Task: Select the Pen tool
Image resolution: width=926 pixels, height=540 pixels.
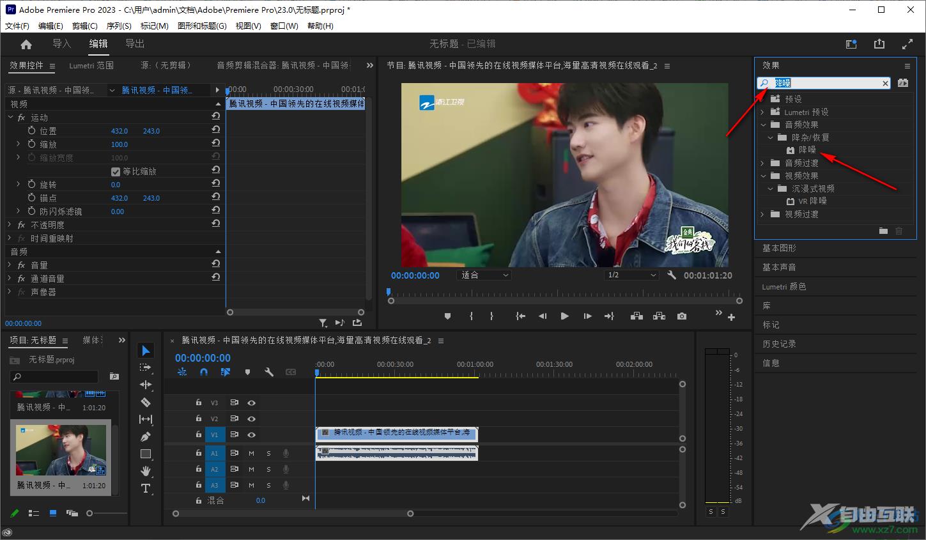Action: coord(146,436)
